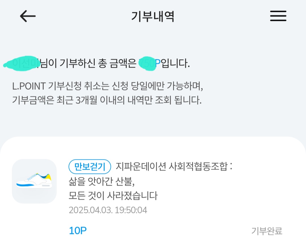Image resolution: width=306 pixels, height=244 pixels.
Task: Tap the 기부내역 page title
Action: click(153, 16)
